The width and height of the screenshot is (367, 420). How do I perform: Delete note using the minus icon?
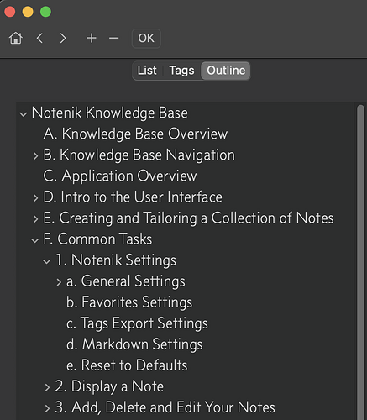click(113, 38)
